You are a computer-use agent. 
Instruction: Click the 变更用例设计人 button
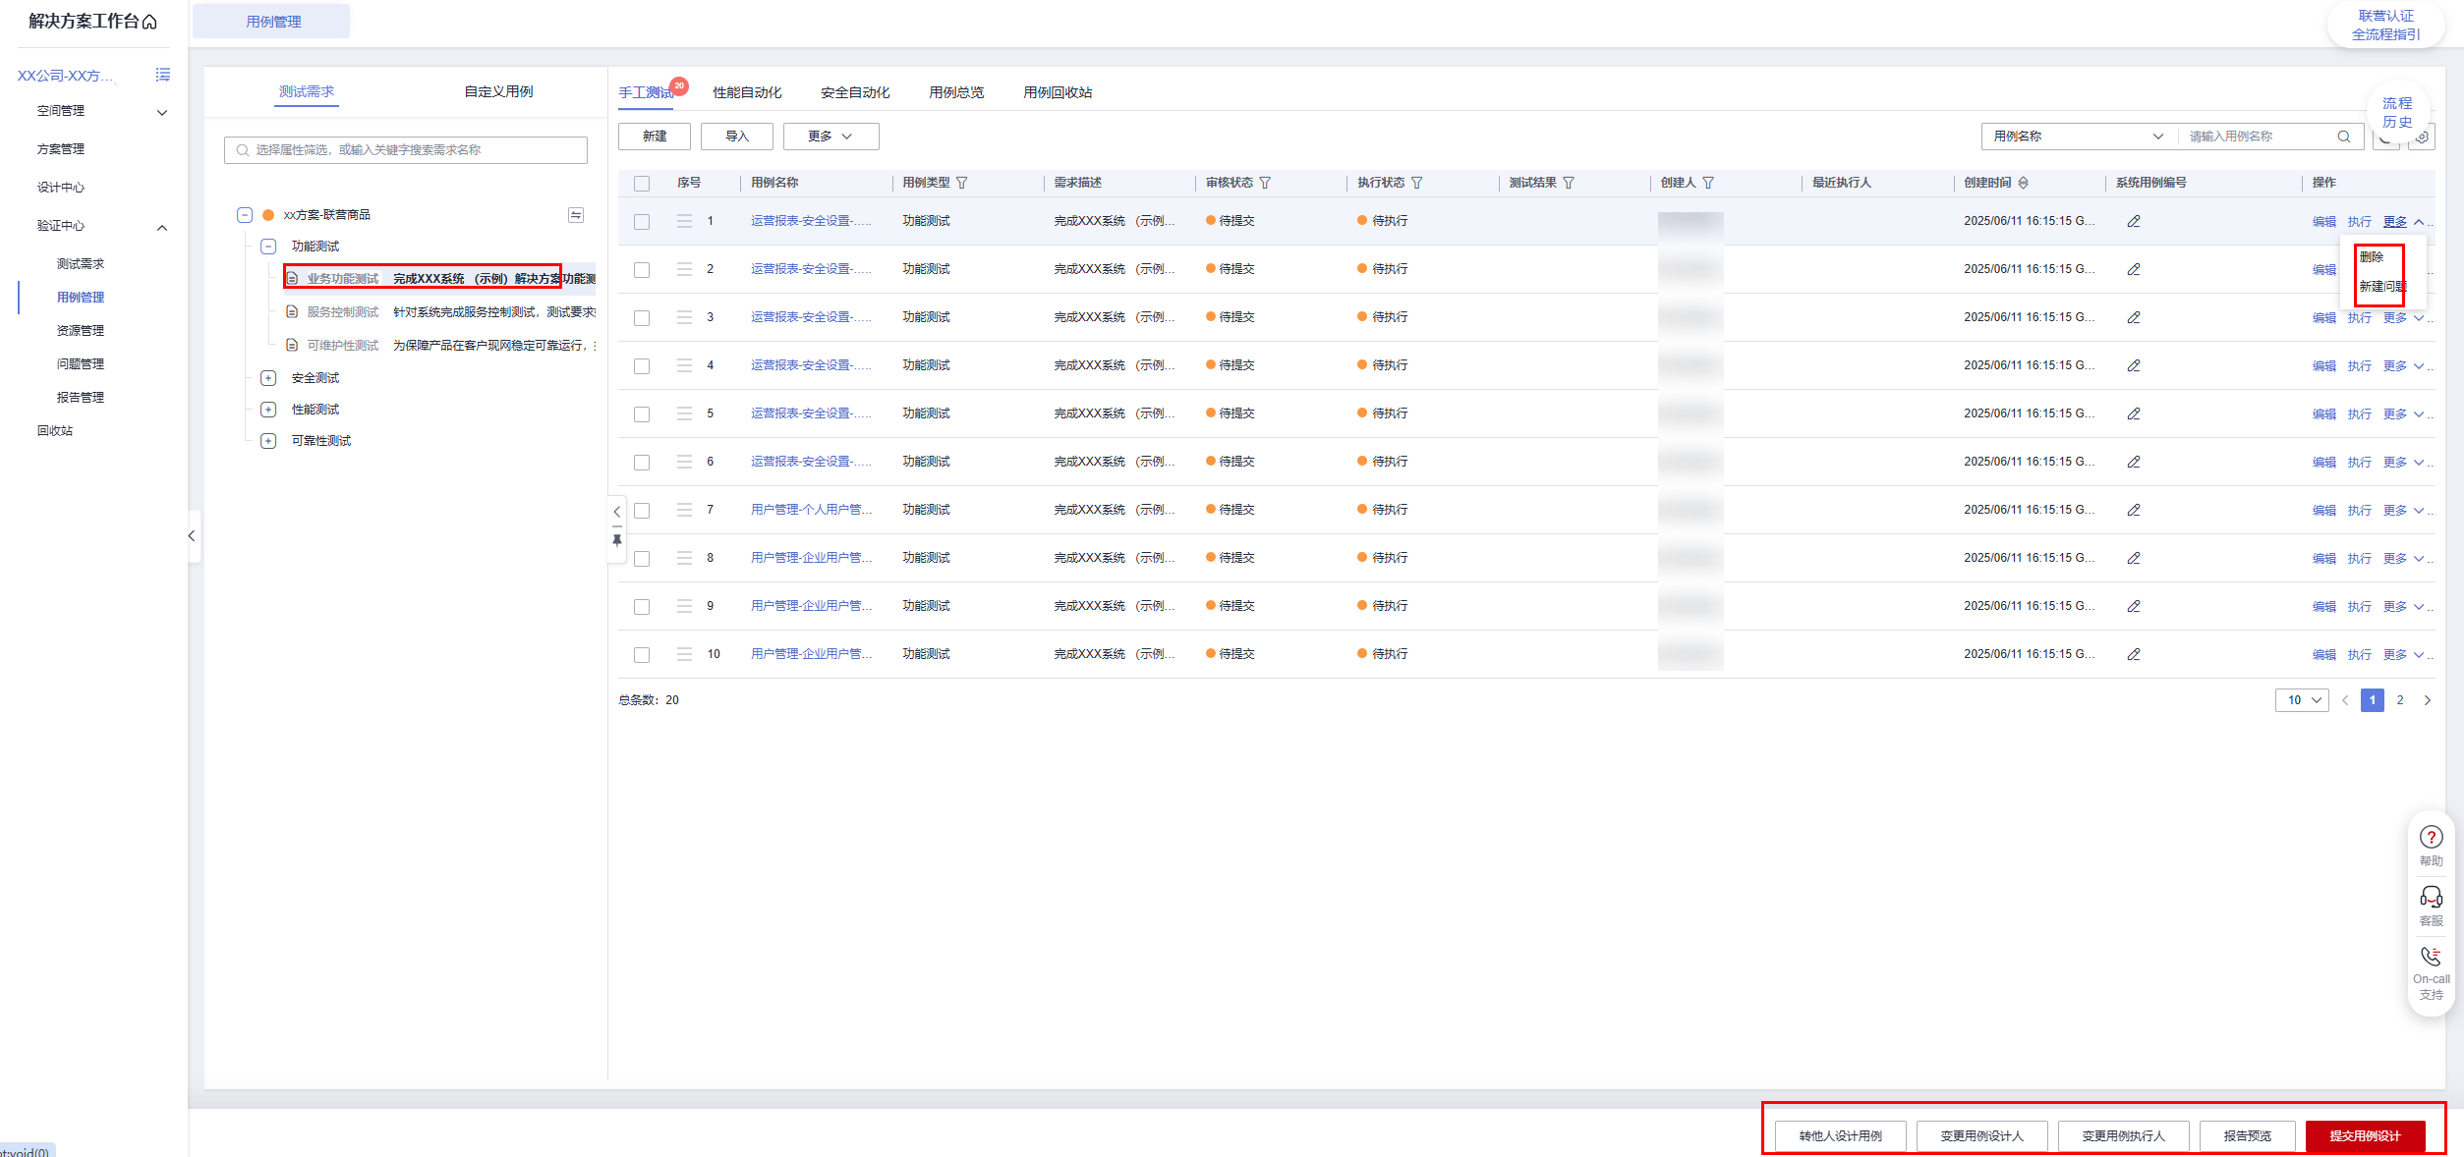pyautogui.click(x=1981, y=1136)
